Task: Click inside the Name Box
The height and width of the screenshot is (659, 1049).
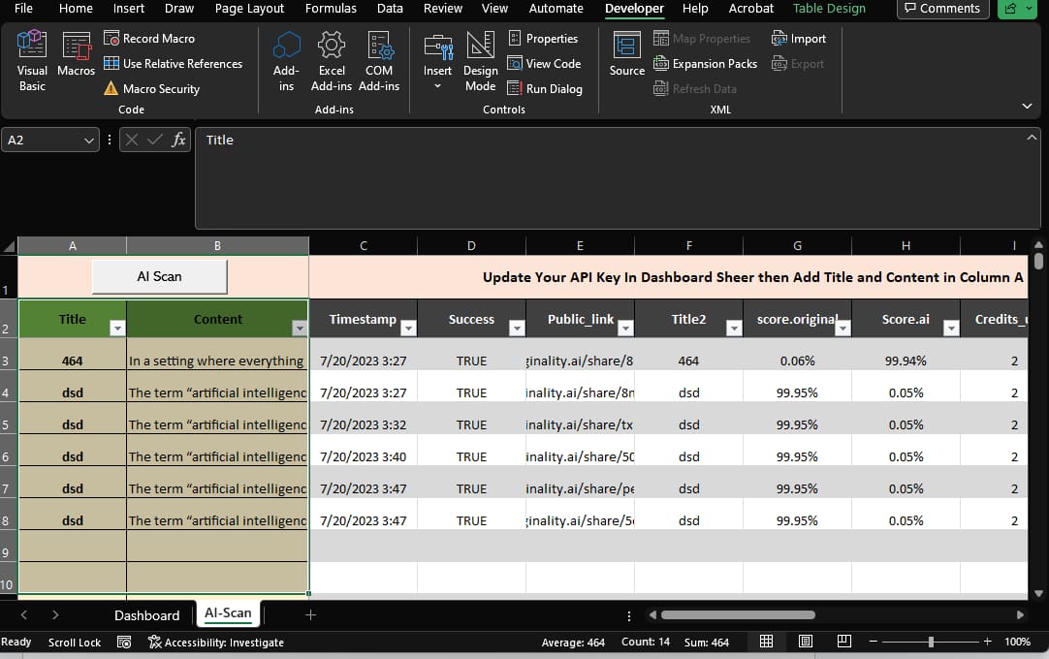Action: pyautogui.click(x=44, y=140)
